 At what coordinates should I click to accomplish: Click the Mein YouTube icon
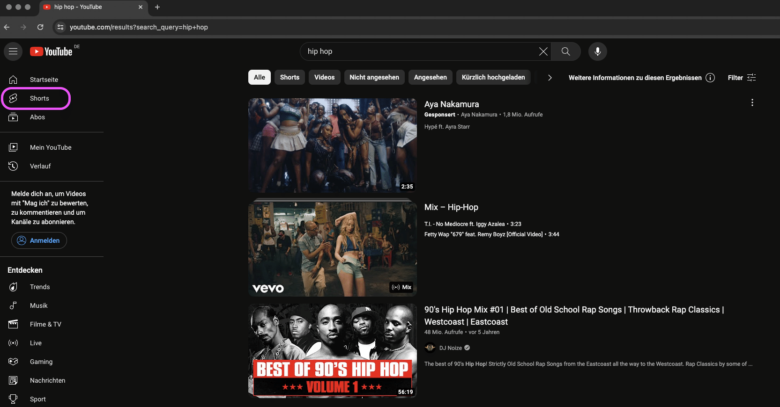click(13, 147)
